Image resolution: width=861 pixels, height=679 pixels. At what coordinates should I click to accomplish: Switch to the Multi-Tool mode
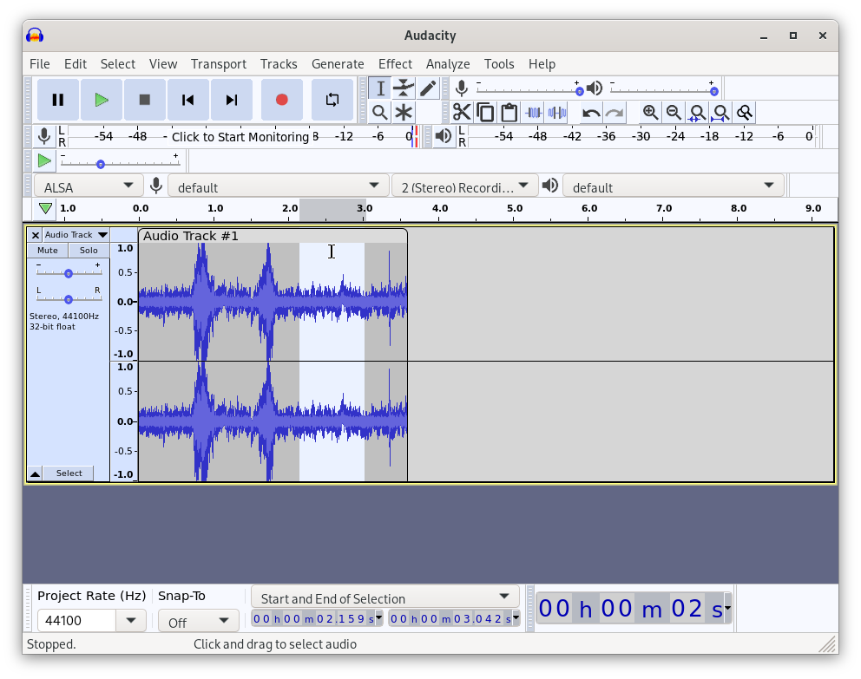coord(404,112)
